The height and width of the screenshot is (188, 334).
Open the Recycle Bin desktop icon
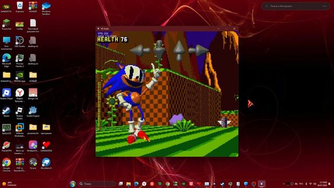20,7
